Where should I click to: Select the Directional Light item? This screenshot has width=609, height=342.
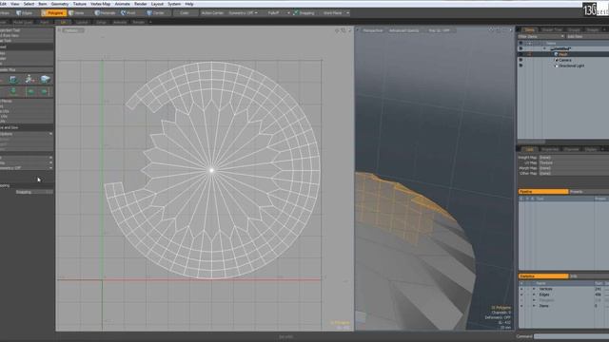571,66
